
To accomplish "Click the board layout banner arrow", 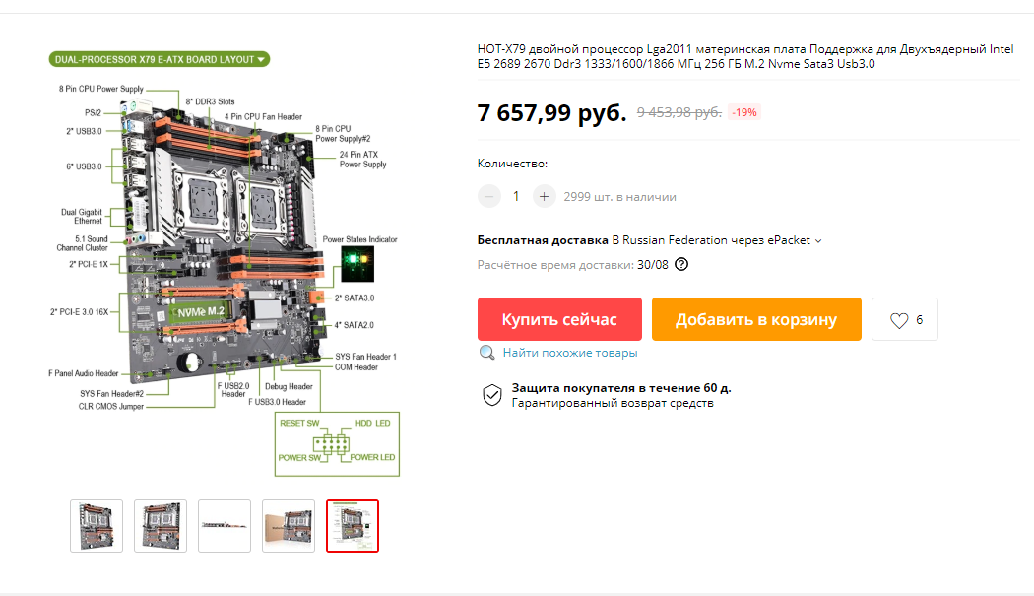I will click(x=261, y=59).
